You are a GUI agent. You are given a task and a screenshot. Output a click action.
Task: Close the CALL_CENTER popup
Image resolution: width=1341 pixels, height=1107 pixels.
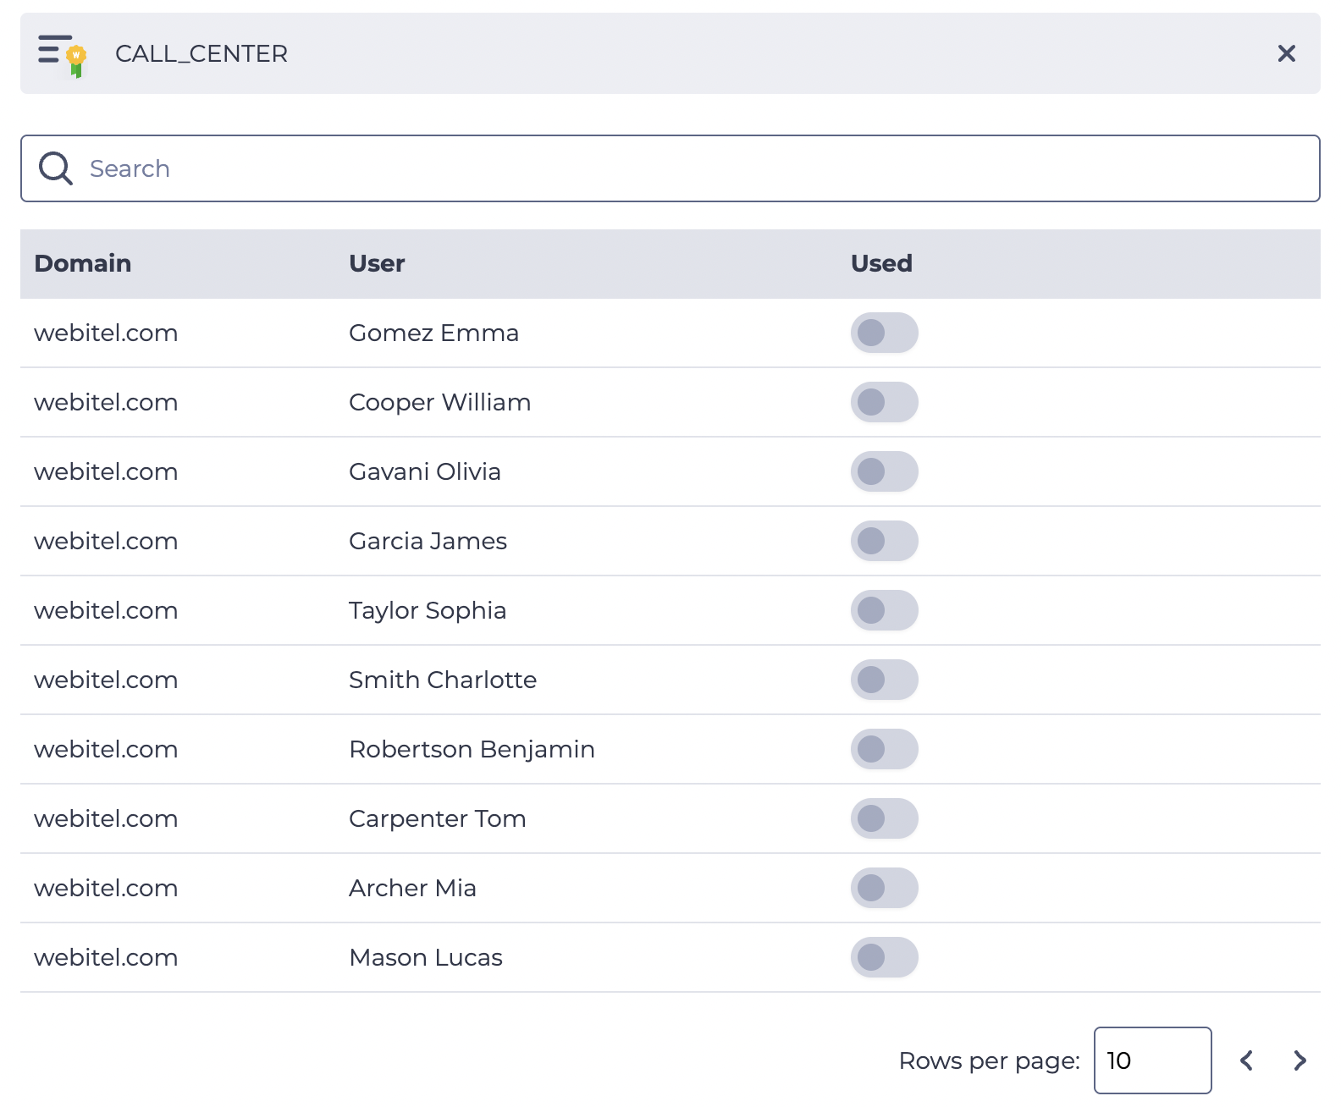click(x=1286, y=53)
